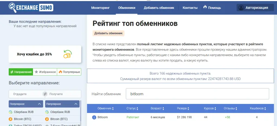Image resolution: width=277 pixels, height=126 pixels.
Task: Sort the table by Отзывы
Action: point(230,108)
